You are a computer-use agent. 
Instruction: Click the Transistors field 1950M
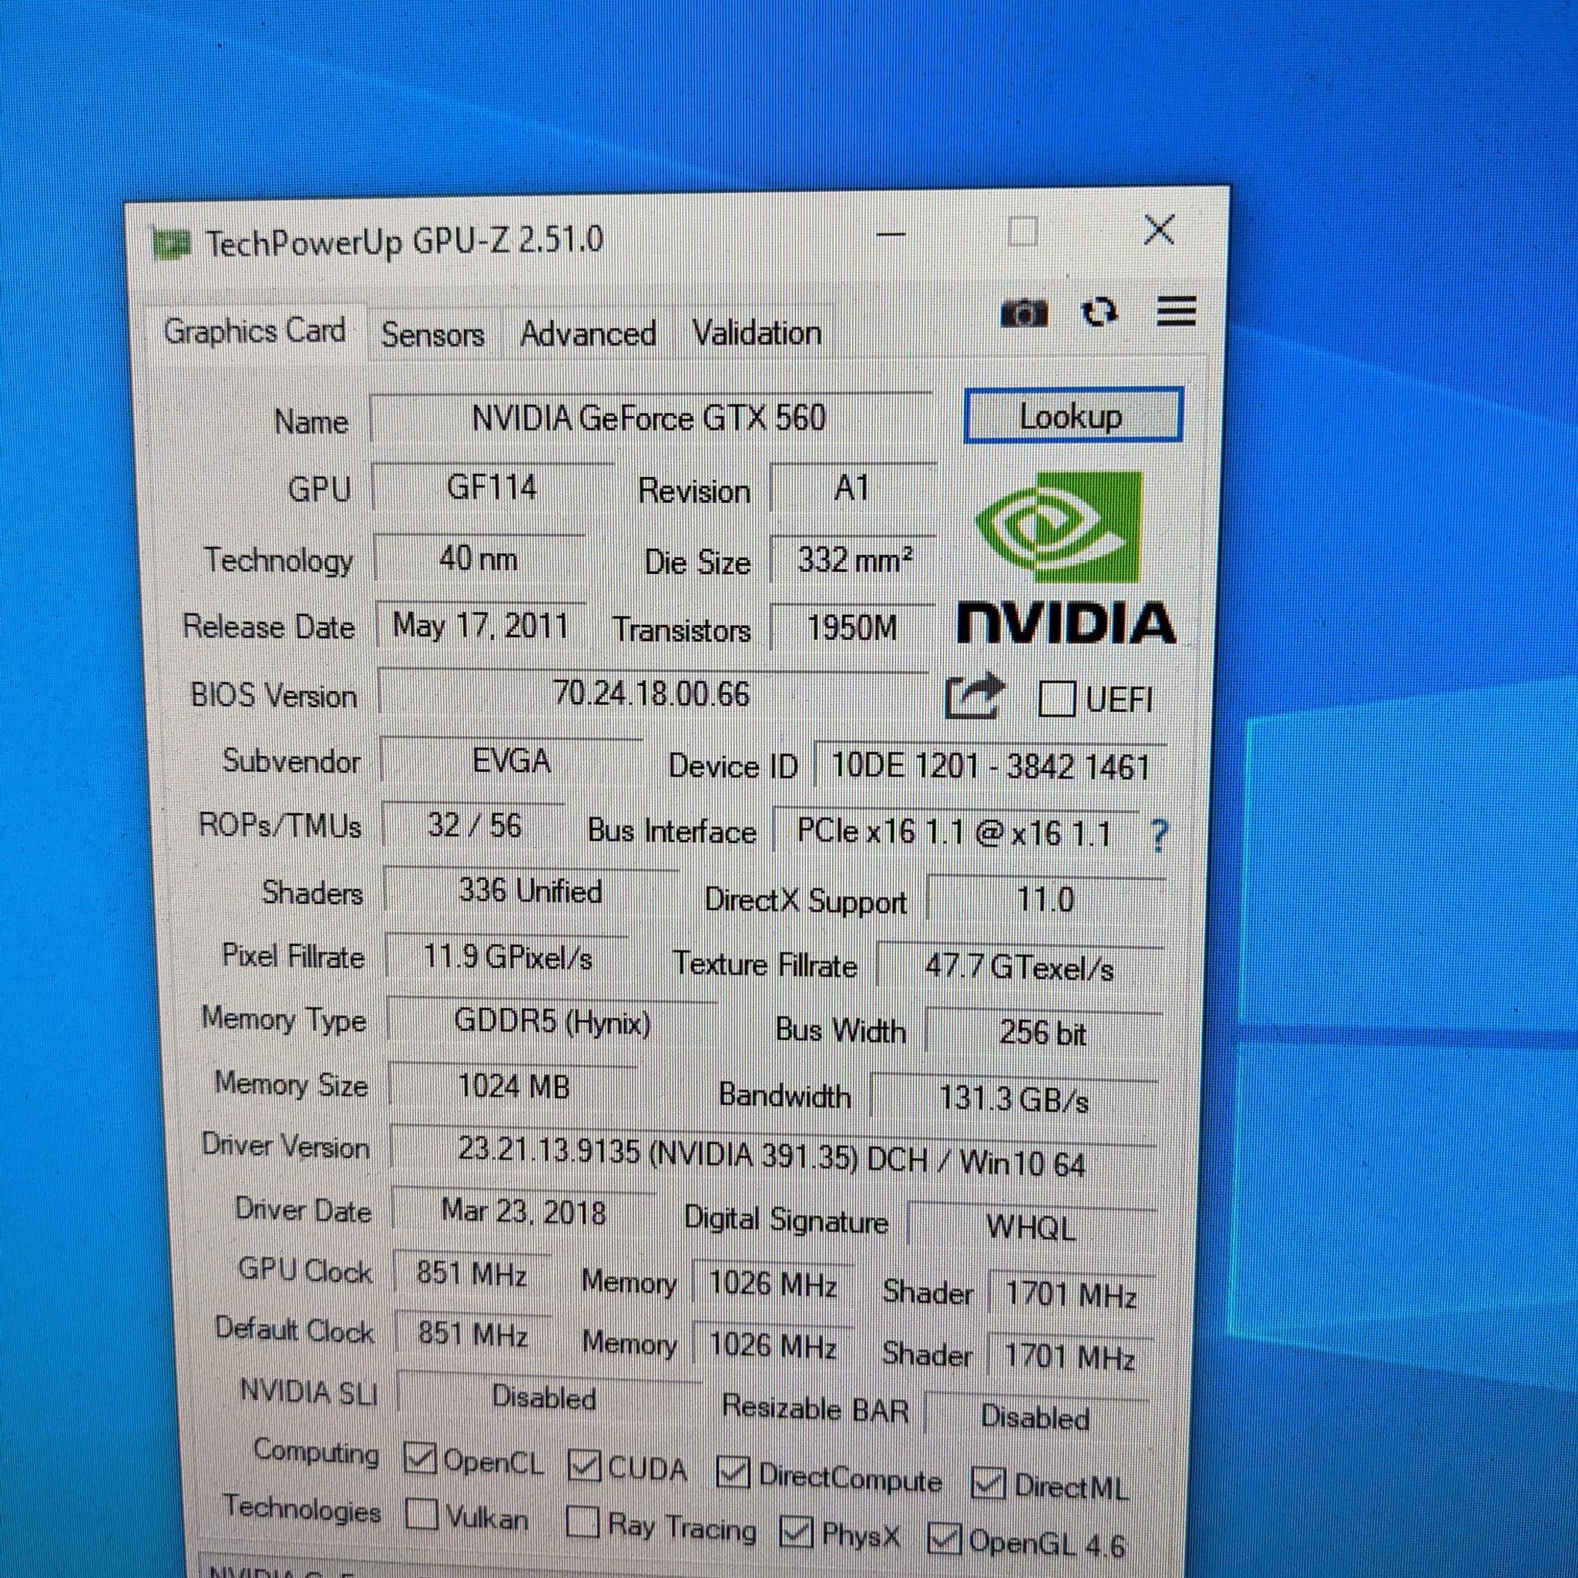click(x=852, y=628)
